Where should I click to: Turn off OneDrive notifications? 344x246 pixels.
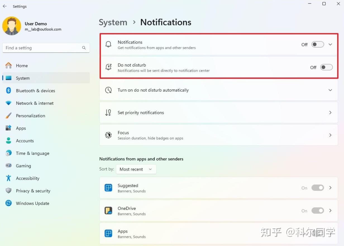[x=317, y=211]
